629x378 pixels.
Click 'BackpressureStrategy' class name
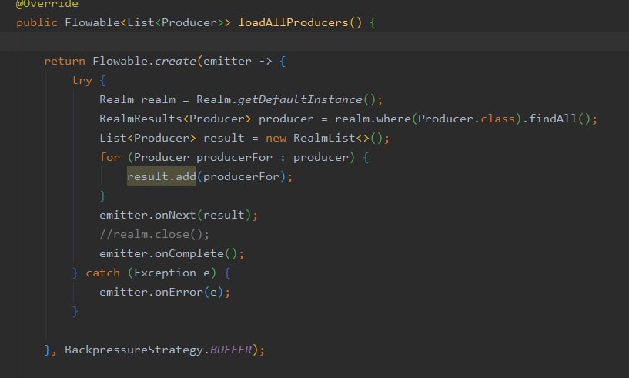click(134, 350)
